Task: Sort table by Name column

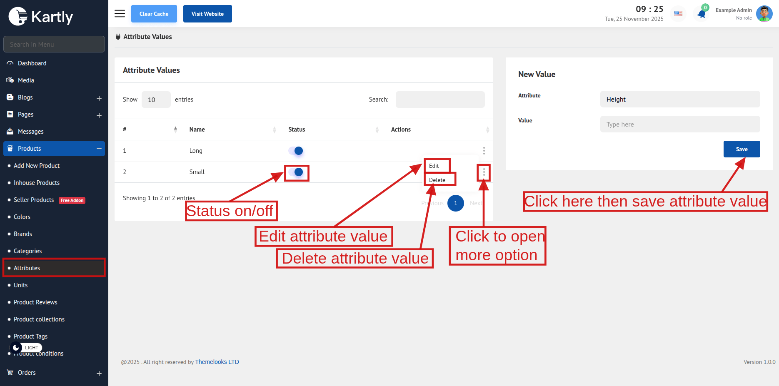Action: click(x=197, y=129)
